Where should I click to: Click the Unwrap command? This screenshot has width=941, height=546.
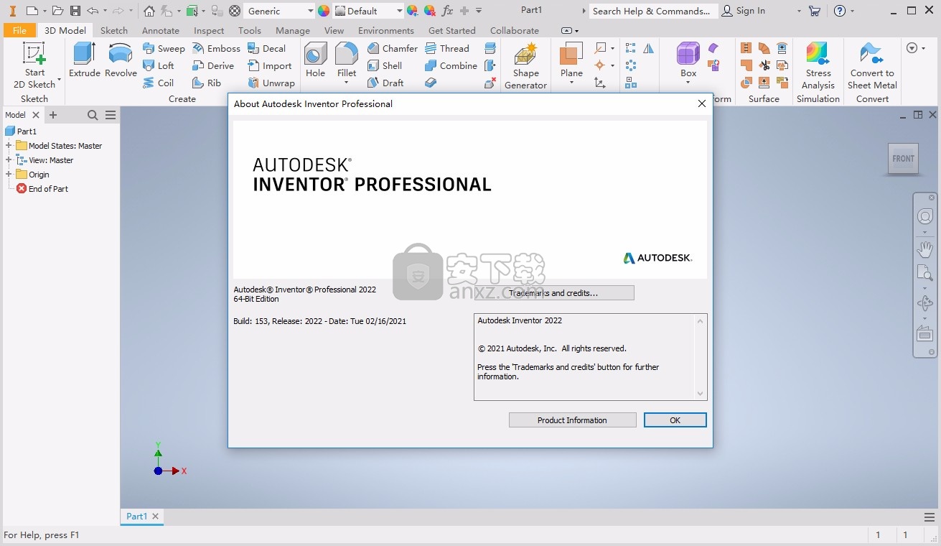tap(271, 83)
